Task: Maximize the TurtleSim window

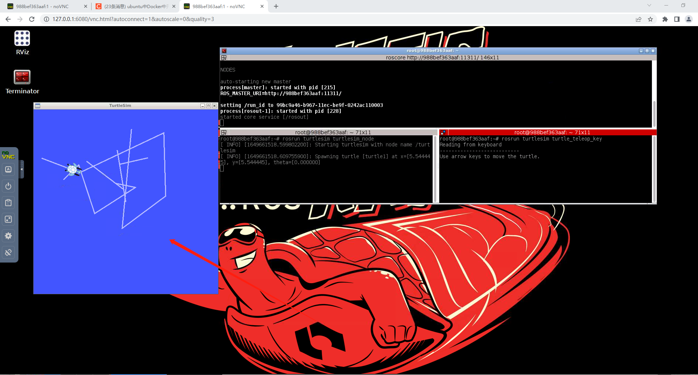Action: click(209, 106)
